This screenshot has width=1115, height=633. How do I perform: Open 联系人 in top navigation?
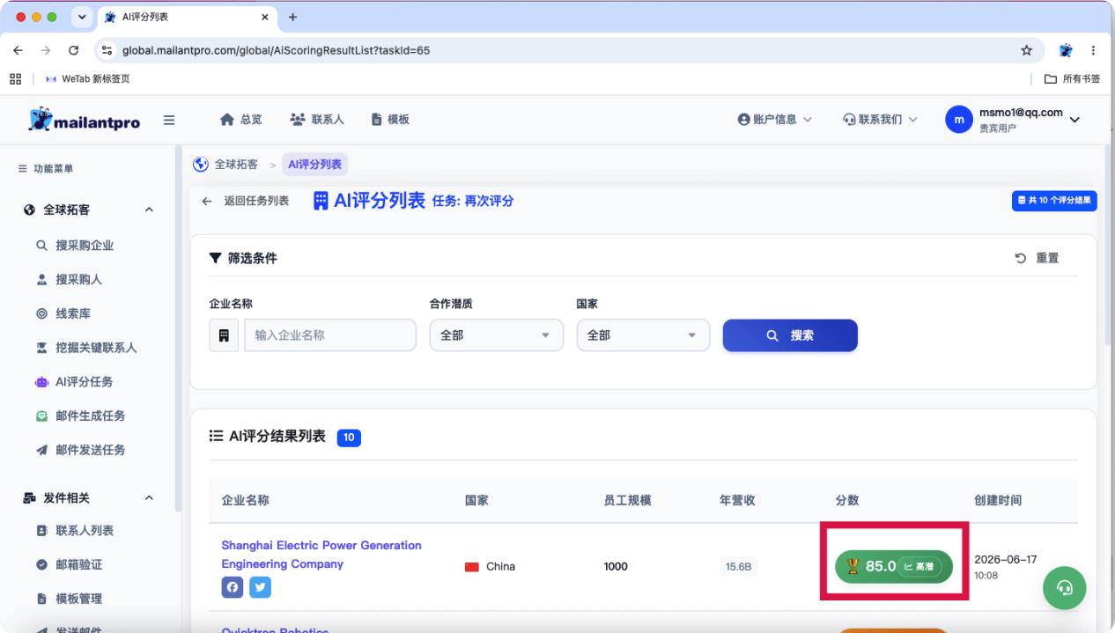coord(315,120)
